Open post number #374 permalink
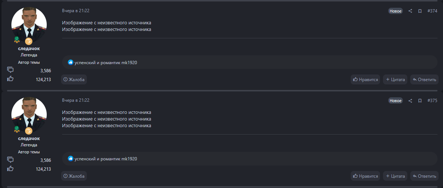The width and height of the screenshot is (443, 188). [432, 11]
